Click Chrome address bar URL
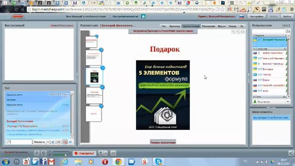This screenshot has width=295, height=166. point(123,9)
